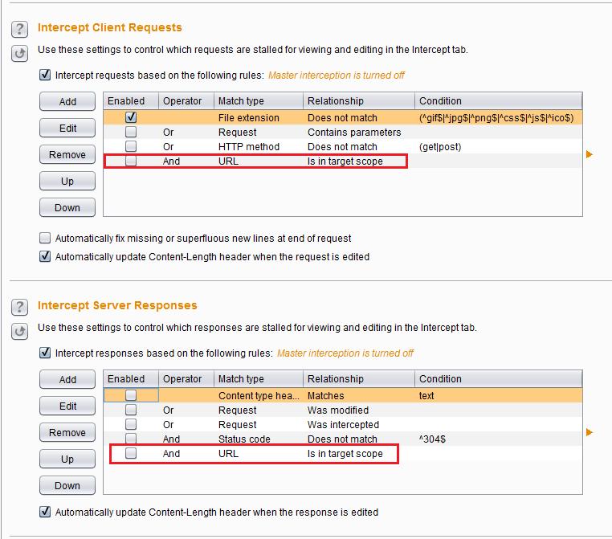The width and height of the screenshot is (612, 539).
Task: Click Condition header in client requests table
Action: pos(499,101)
